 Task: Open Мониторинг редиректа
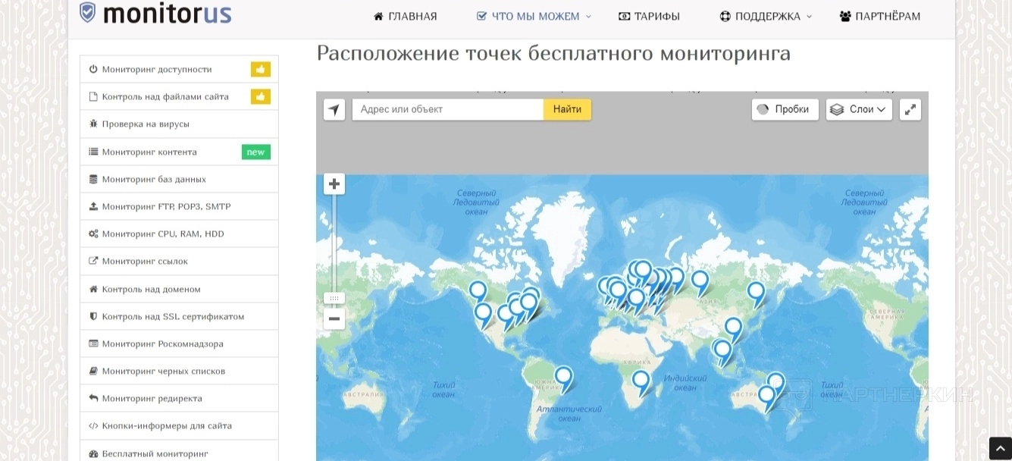tap(179, 398)
